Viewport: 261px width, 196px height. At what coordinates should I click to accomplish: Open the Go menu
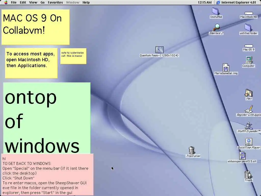click(43, 3)
